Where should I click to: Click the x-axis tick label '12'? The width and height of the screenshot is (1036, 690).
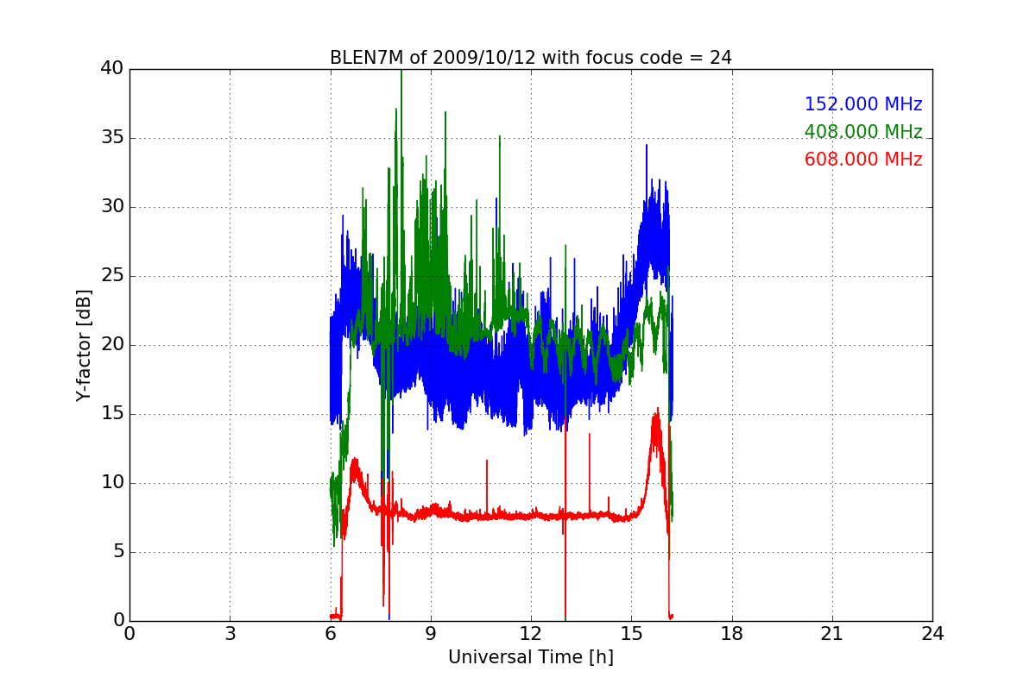coord(531,634)
